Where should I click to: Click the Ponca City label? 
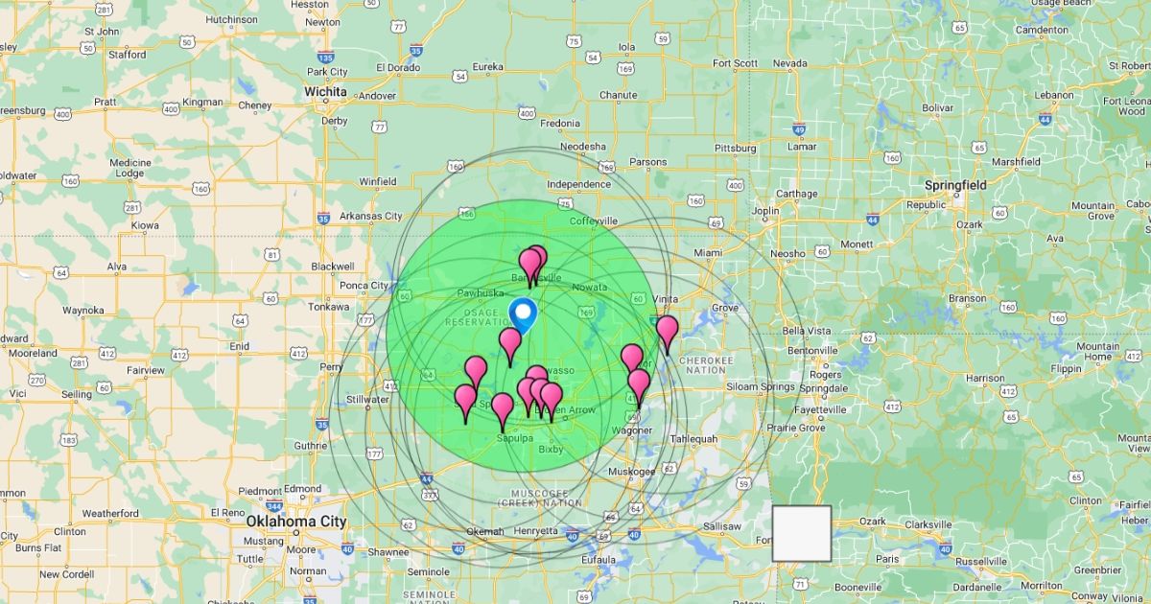tap(364, 286)
